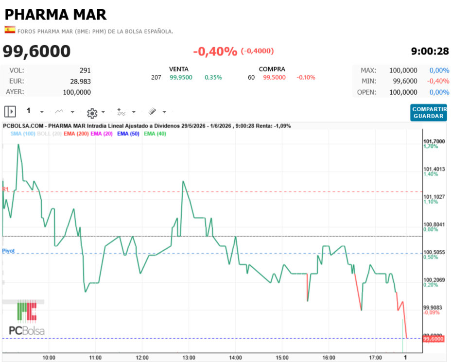Click the 17:00 time axis label
Image resolution: width=452 pixels, height=362 pixels.
coord(375,358)
